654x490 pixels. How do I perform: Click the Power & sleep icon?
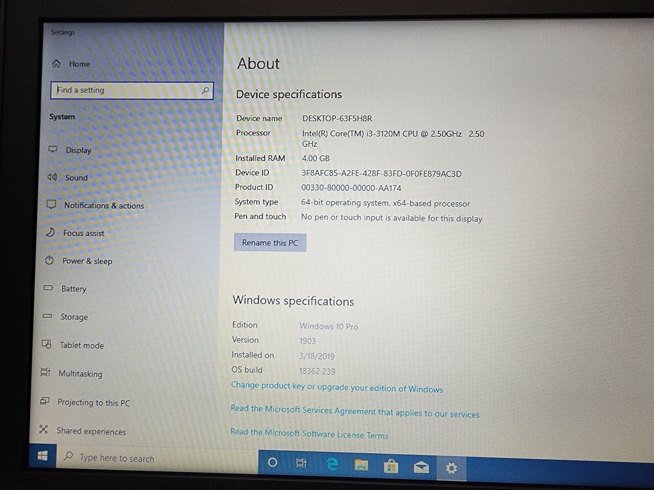49,260
